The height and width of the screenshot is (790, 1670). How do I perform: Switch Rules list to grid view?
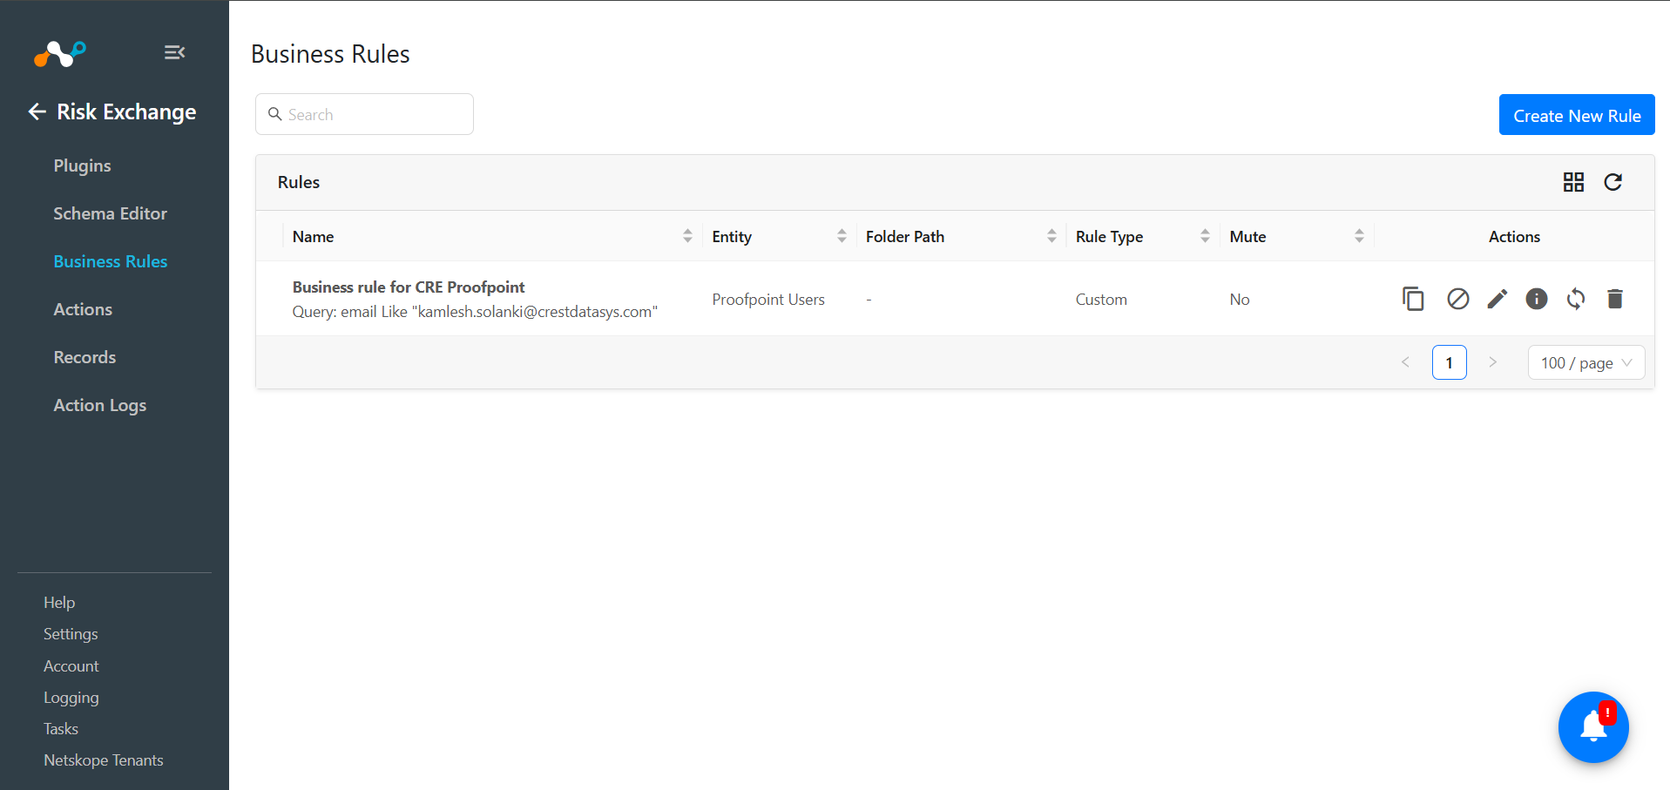tap(1573, 182)
